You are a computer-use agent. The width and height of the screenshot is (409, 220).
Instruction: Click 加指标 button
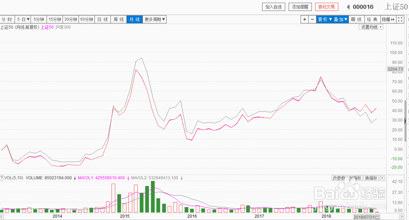point(355,178)
